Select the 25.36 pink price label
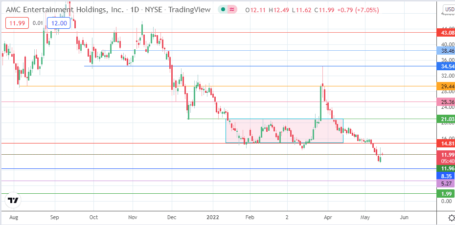Screen dimensions: 455x225 click(446, 102)
